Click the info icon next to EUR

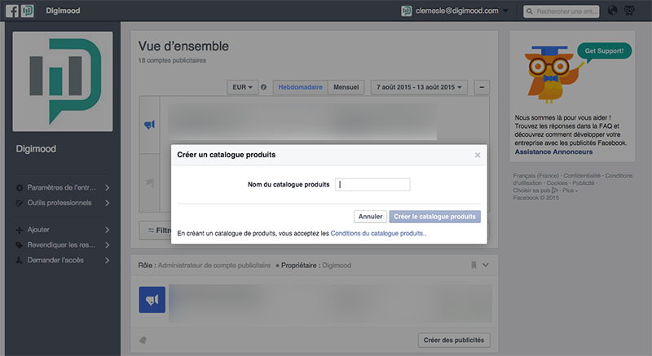(x=263, y=87)
